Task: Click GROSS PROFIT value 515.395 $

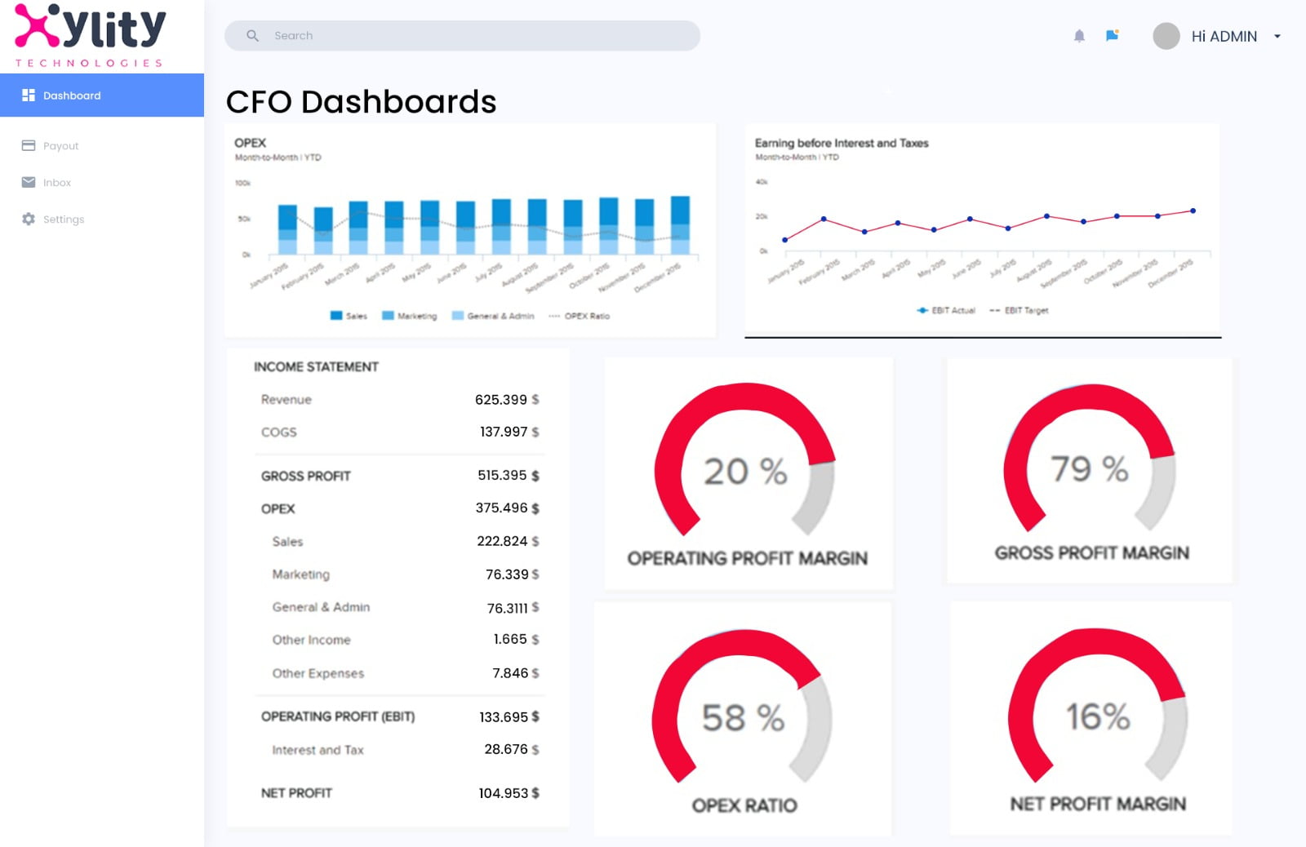Action: [x=509, y=475]
